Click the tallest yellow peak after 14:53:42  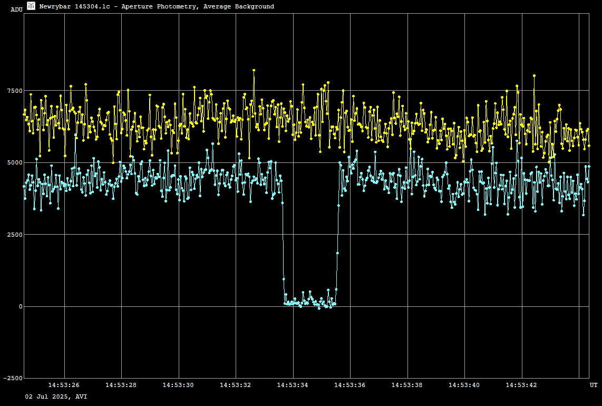click(x=534, y=75)
